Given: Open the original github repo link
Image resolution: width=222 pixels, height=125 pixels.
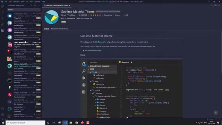Looking at the screenshot, I should (93, 51).
